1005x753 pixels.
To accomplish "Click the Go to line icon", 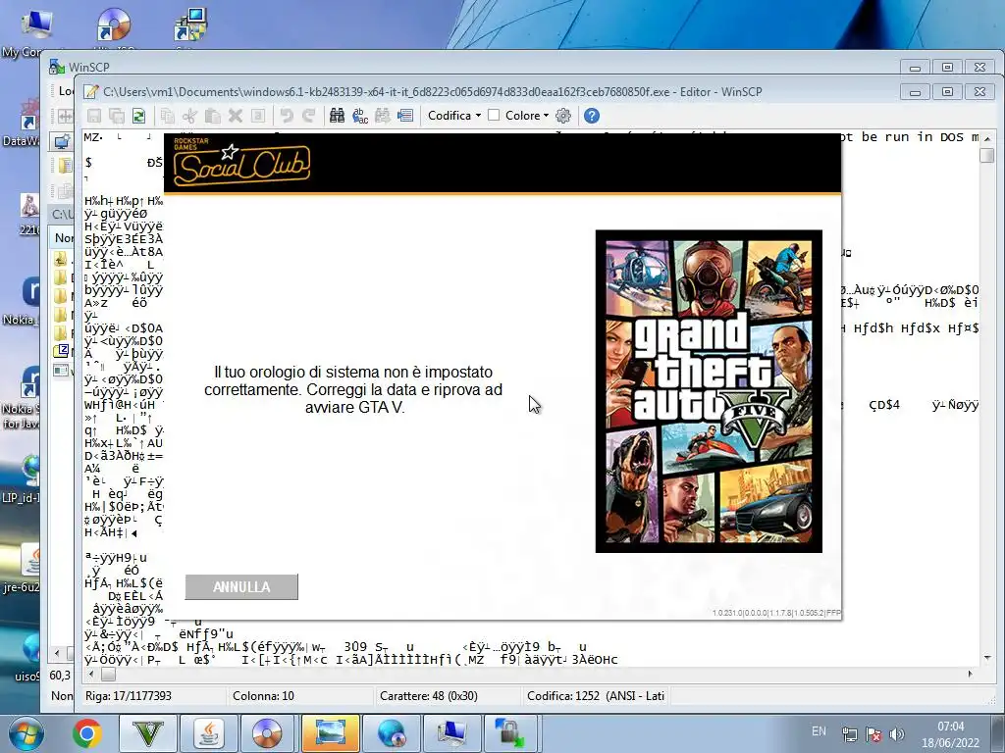I will 405,116.
